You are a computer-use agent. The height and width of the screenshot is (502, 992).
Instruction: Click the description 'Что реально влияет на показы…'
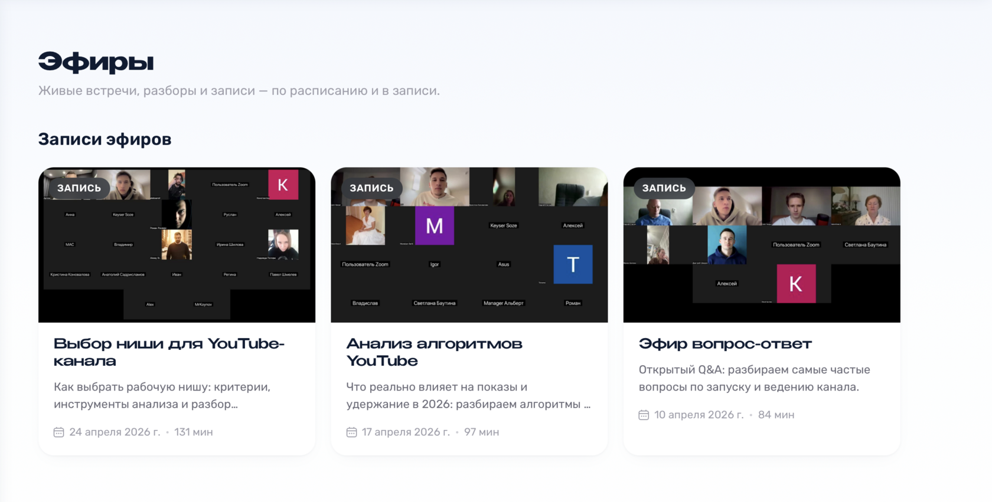point(468,396)
